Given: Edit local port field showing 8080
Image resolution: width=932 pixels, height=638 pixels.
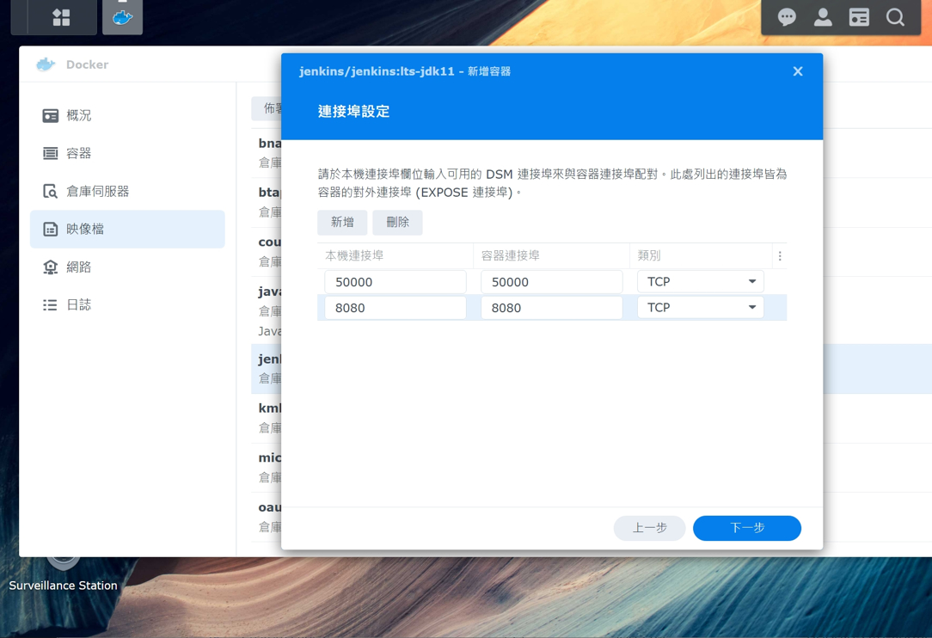Looking at the screenshot, I should click(x=395, y=308).
